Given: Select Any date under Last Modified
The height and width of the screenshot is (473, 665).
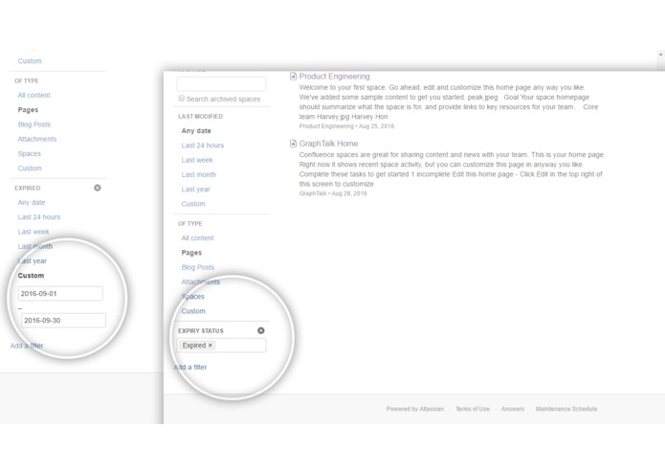Looking at the screenshot, I should click(x=196, y=130).
